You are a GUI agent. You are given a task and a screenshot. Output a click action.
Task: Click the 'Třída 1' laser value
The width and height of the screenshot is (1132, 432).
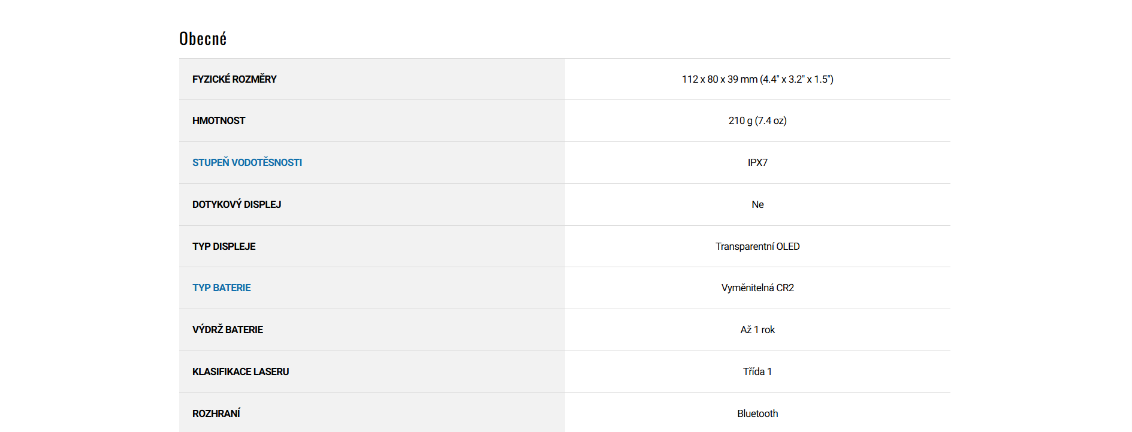pyautogui.click(x=757, y=371)
